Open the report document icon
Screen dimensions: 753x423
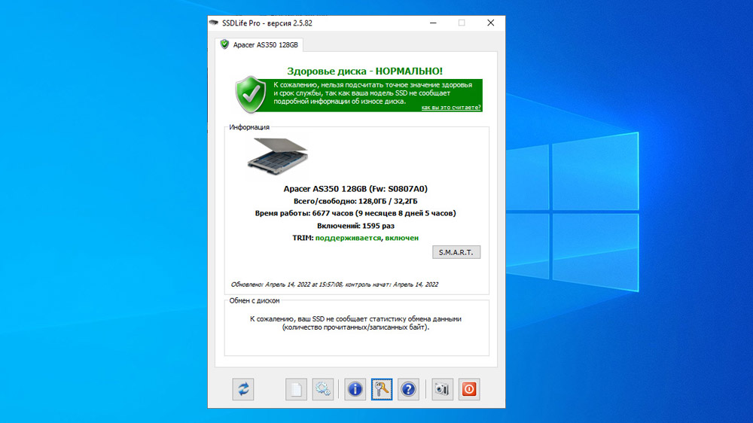[297, 389]
